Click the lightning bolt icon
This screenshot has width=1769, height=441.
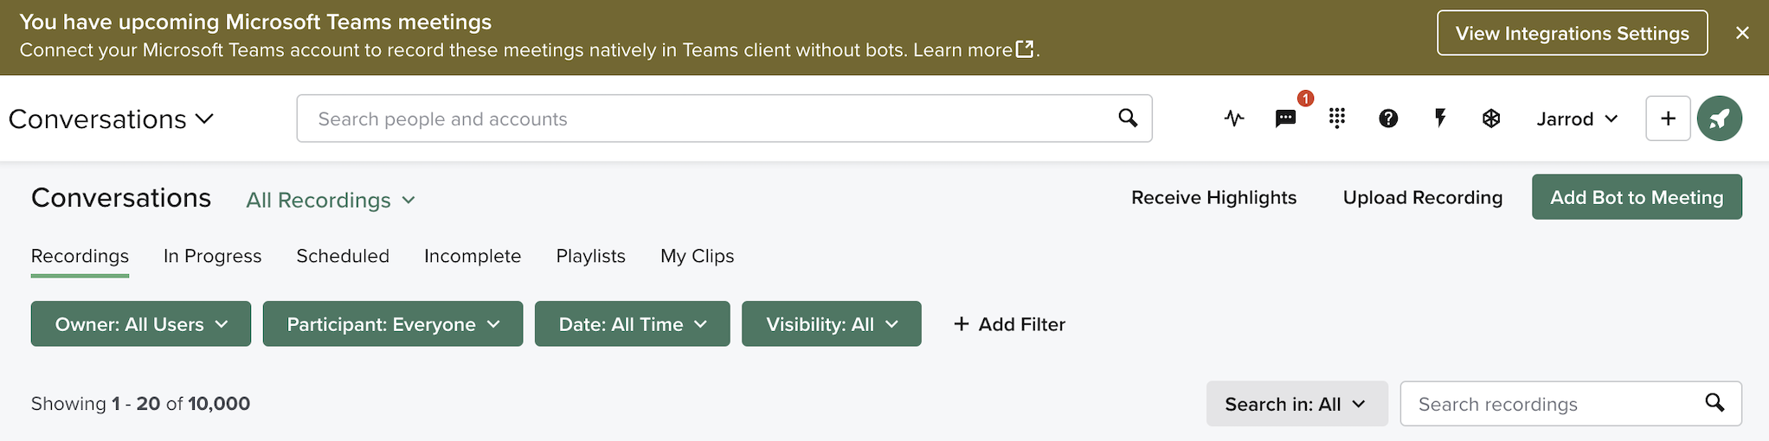pos(1440,118)
